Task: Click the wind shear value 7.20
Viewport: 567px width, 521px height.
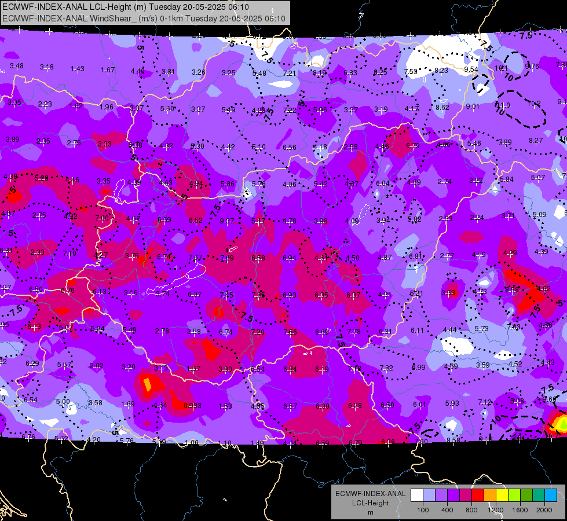Action: click(258, 332)
